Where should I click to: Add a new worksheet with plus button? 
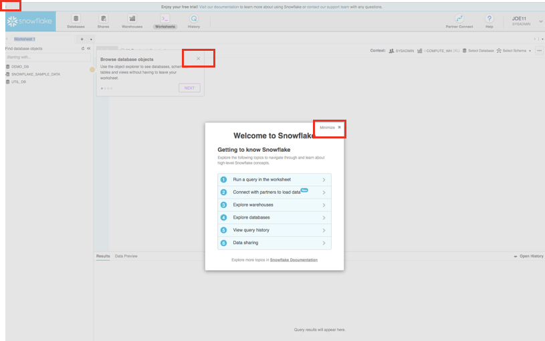pos(82,39)
